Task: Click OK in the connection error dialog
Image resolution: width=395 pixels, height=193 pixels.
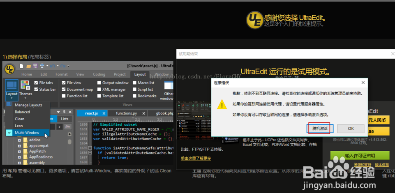Action: [x=351, y=129]
